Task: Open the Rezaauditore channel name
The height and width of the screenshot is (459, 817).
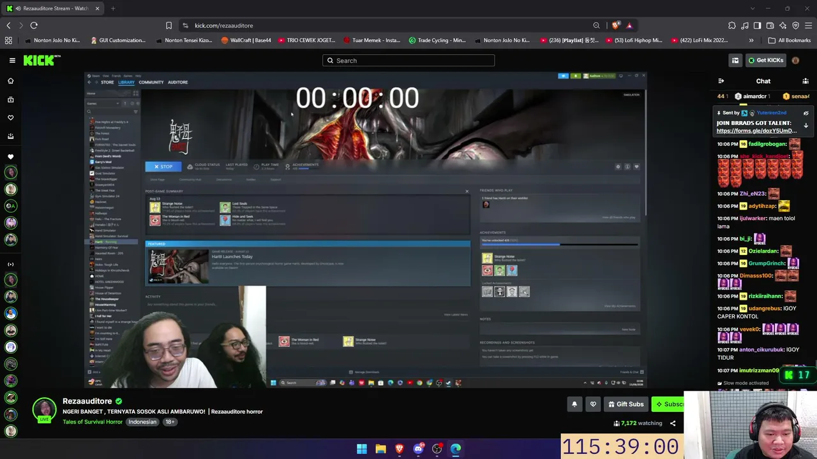Action: click(87, 401)
